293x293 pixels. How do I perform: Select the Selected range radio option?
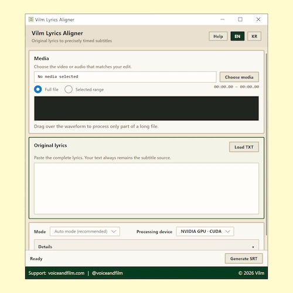pyautogui.click(x=69, y=89)
